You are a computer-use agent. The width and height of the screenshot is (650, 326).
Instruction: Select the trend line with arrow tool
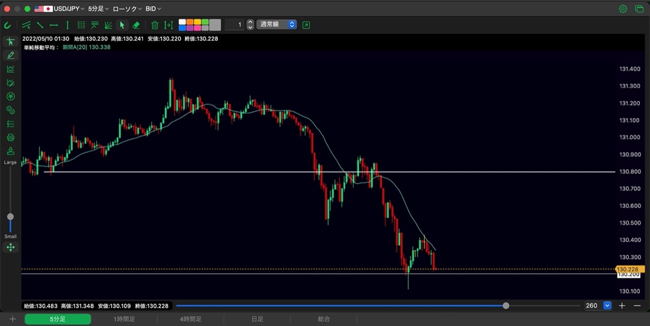click(x=27, y=25)
